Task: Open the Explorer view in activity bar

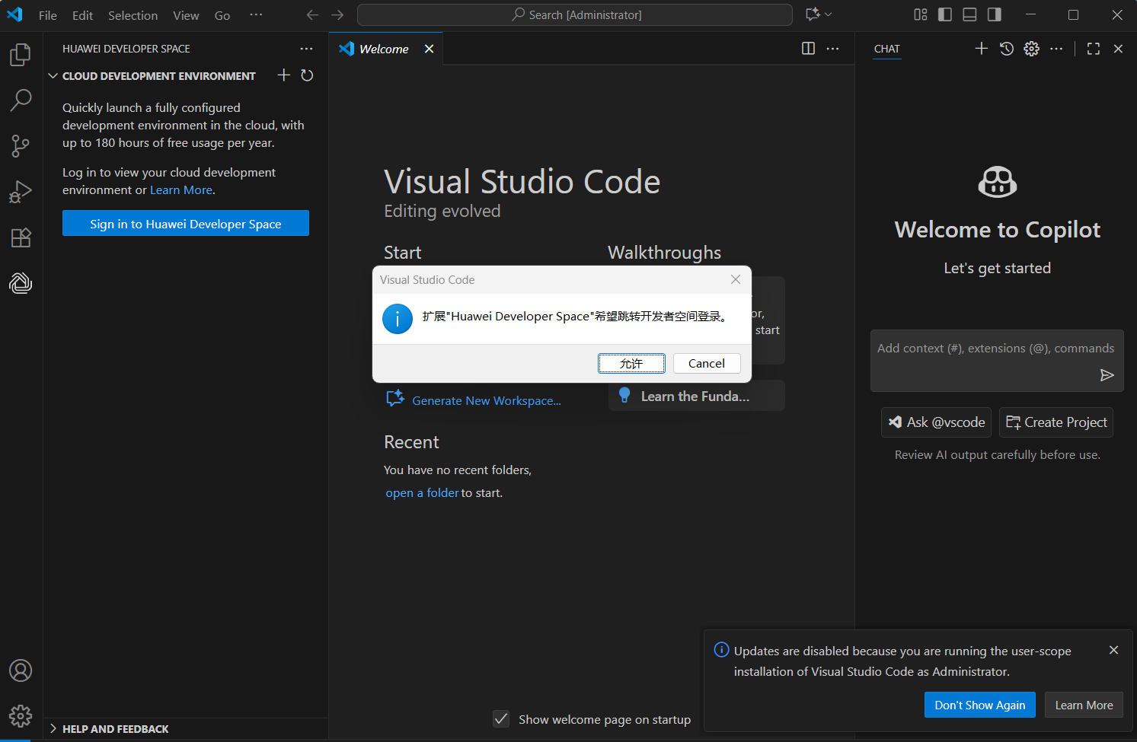Action: click(x=21, y=55)
